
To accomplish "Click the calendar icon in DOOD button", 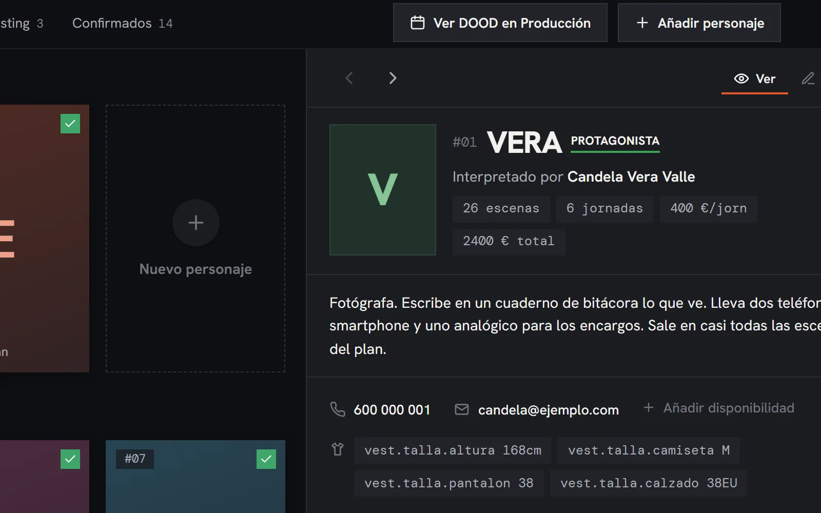I will coord(418,23).
